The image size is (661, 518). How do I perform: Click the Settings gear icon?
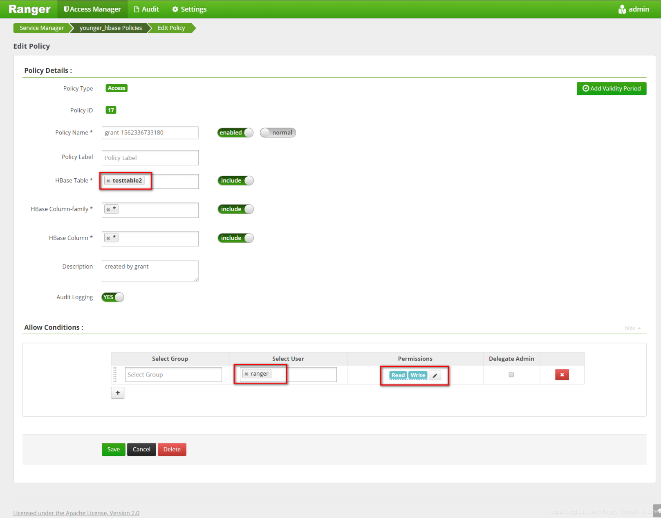click(x=175, y=9)
